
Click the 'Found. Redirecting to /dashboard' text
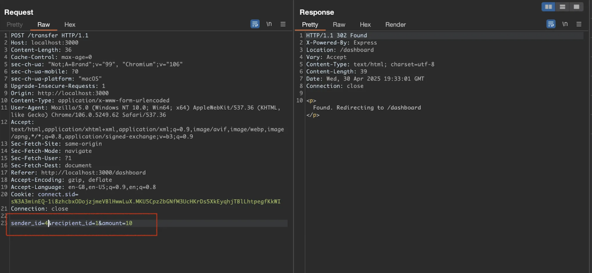click(367, 108)
